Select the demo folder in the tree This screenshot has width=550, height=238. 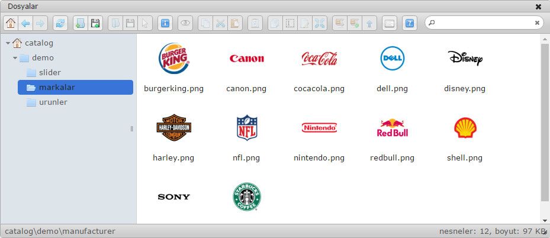[43, 58]
